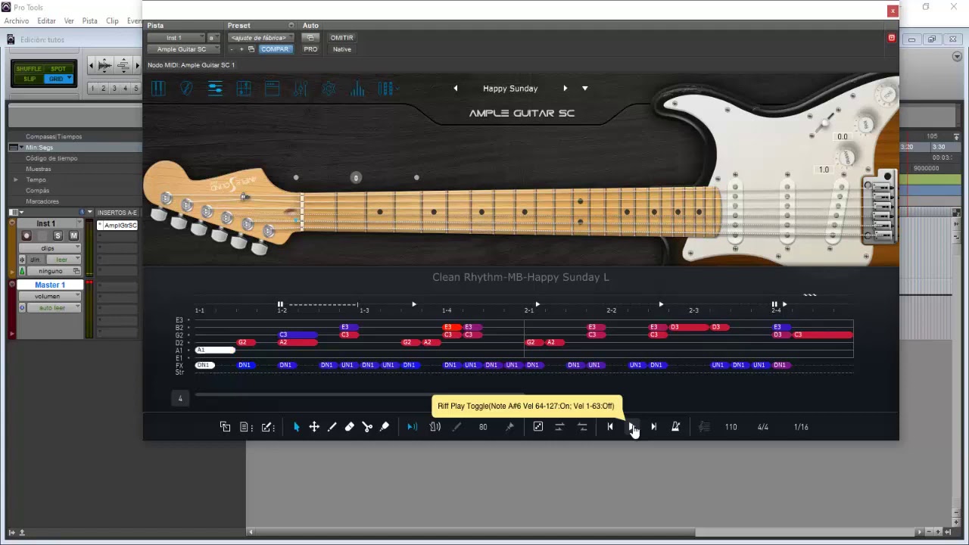Expand the Tempo ruler row
This screenshot has height=545, width=969.
click(x=16, y=180)
